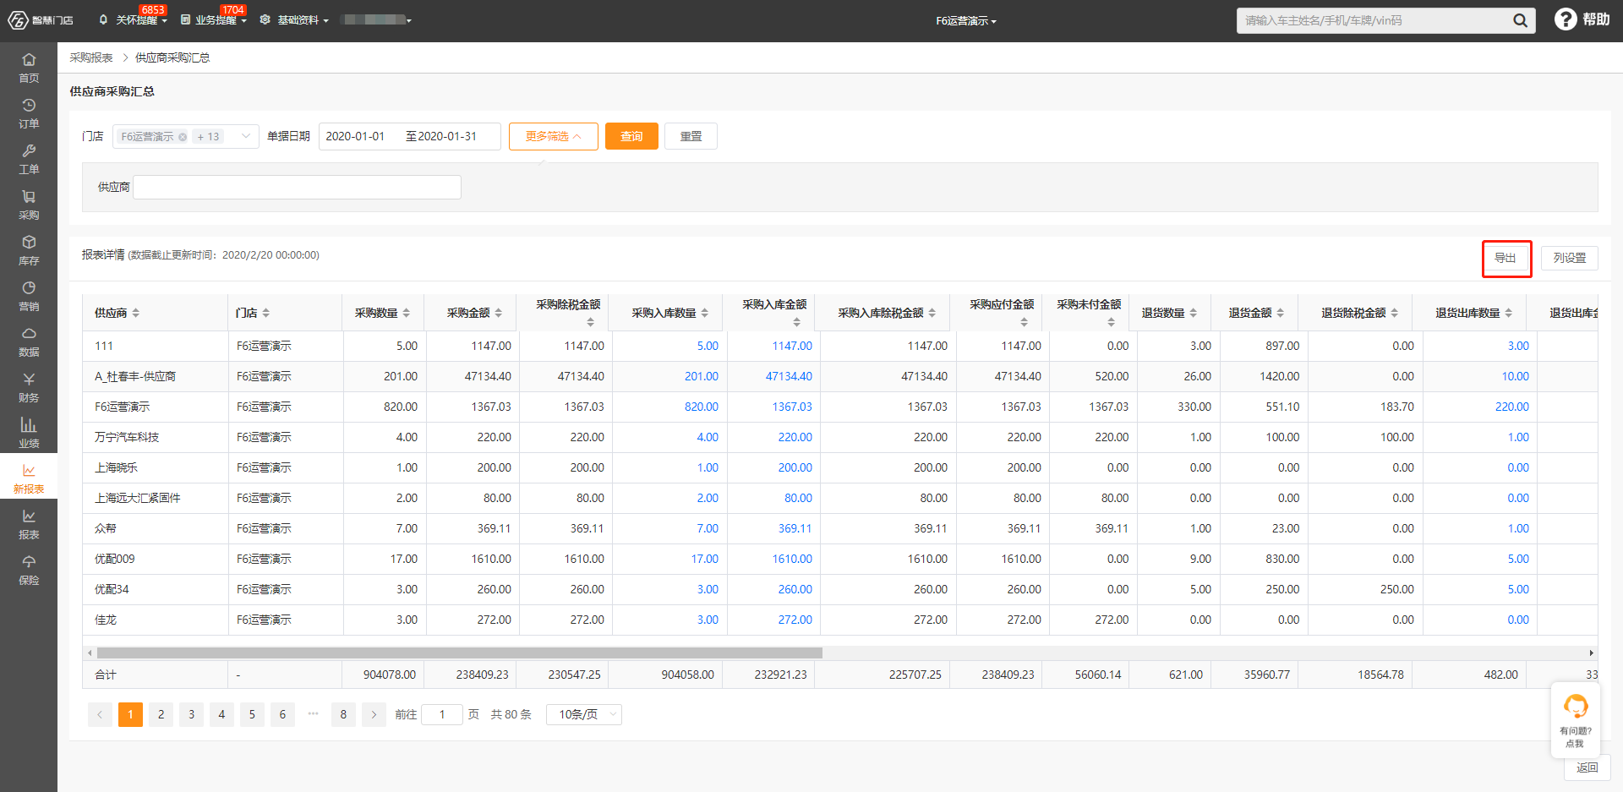Sort by 退货数量 column
Screen dimensions: 1623x792
coord(1194,313)
